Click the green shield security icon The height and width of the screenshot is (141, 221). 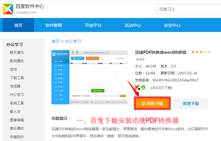coord(143,88)
